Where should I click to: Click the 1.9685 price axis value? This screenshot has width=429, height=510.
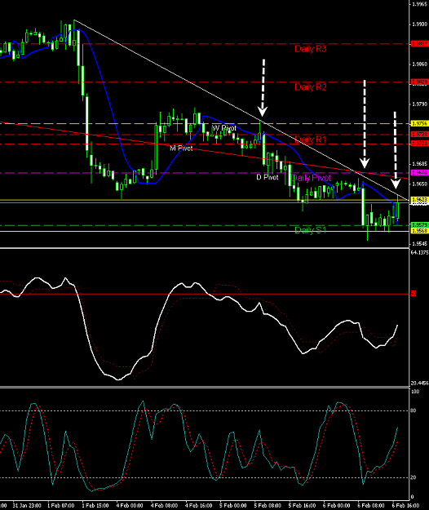(x=419, y=164)
